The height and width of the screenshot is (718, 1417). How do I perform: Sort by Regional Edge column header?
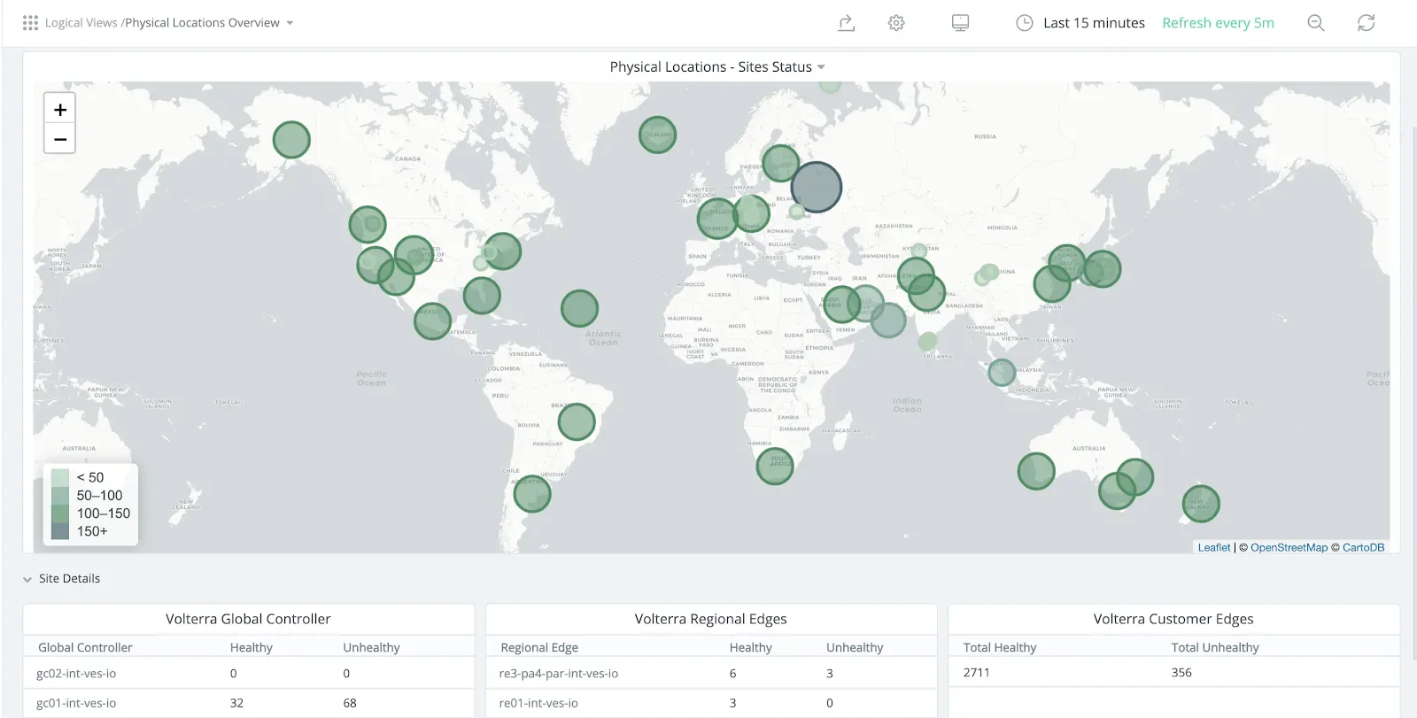tap(539, 648)
